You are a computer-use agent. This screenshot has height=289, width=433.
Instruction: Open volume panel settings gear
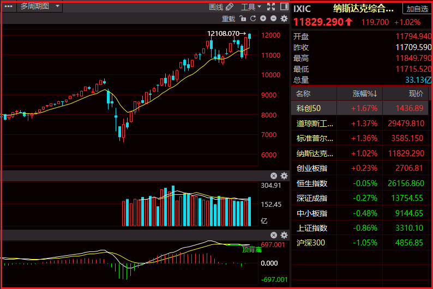(284, 176)
